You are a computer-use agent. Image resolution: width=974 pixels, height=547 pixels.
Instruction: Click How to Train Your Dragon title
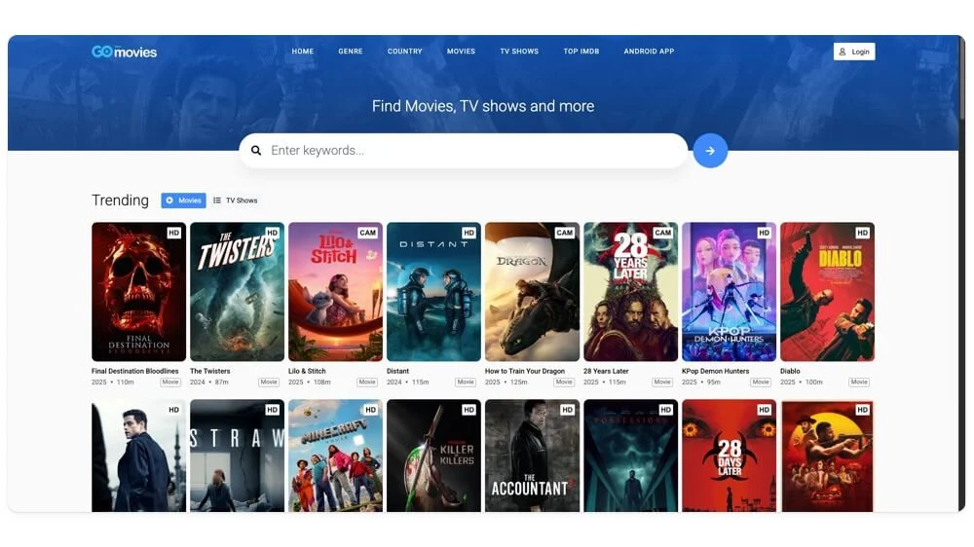coord(525,371)
